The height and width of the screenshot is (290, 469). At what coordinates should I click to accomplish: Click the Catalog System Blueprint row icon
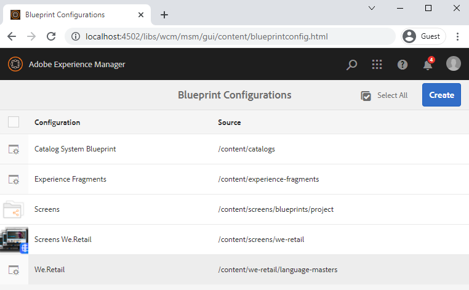(x=14, y=149)
